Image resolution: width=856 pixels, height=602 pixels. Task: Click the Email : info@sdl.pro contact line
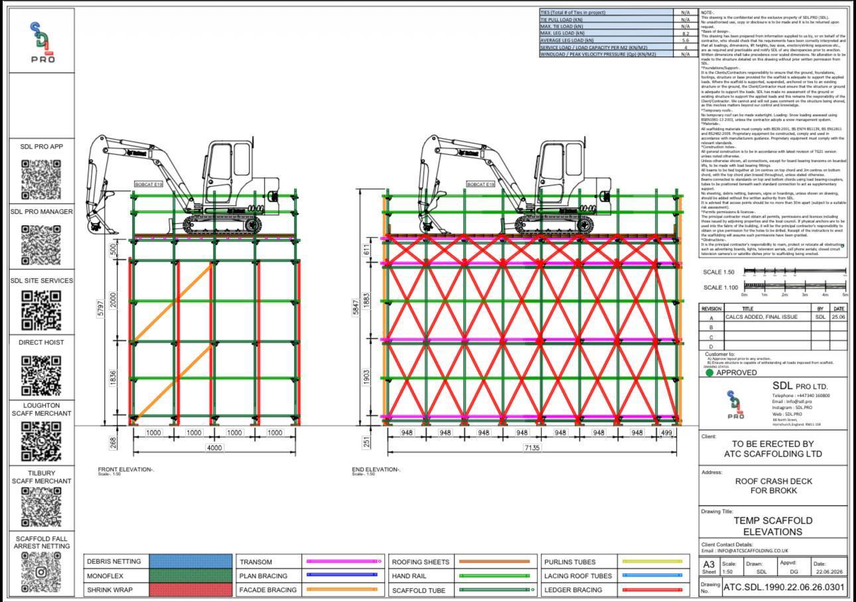pyautogui.click(x=792, y=402)
